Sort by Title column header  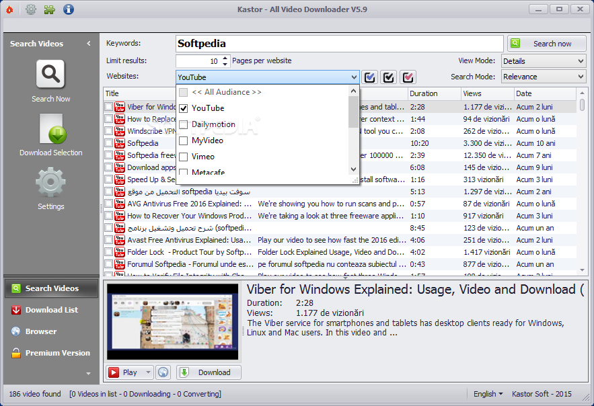(x=140, y=93)
